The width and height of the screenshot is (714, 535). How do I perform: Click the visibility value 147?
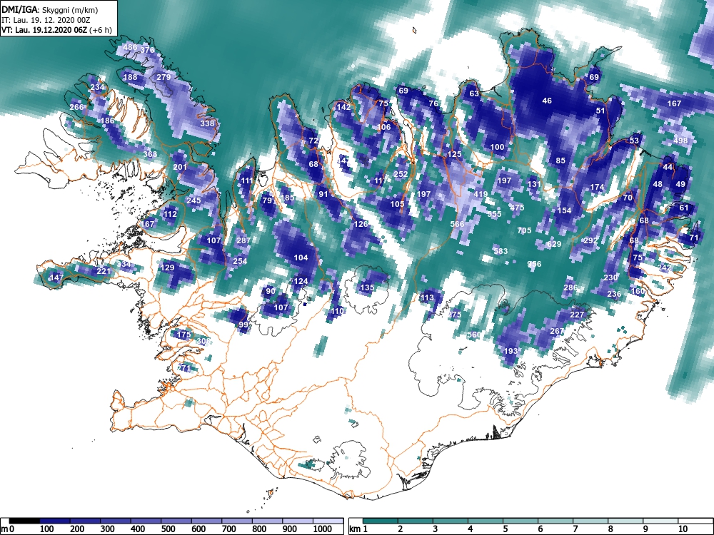coord(56,277)
